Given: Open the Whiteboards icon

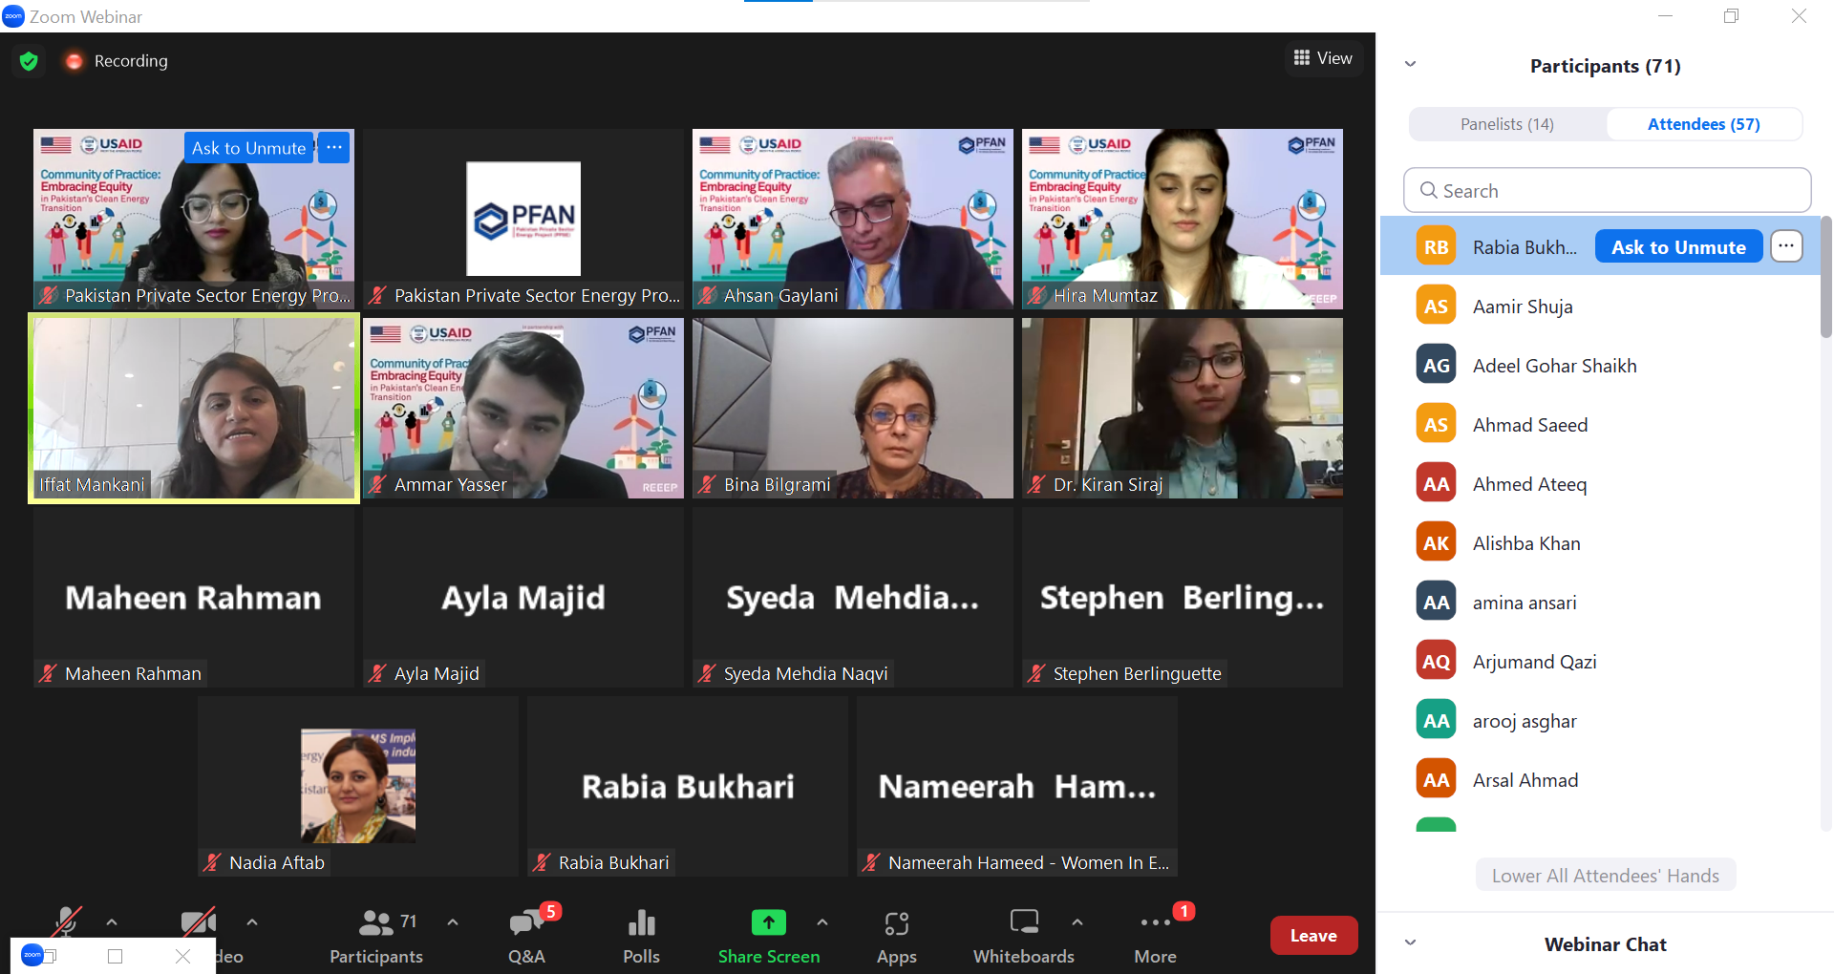Looking at the screenshot, I should coord(1023,922).
